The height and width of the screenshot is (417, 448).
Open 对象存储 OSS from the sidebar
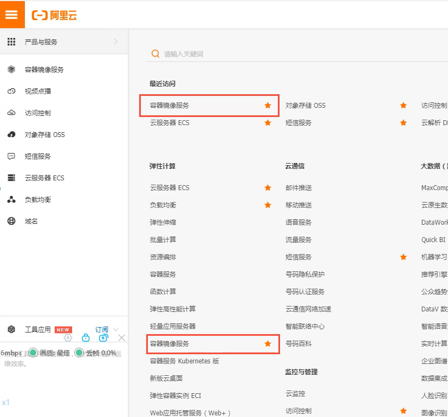coord(45,134)
